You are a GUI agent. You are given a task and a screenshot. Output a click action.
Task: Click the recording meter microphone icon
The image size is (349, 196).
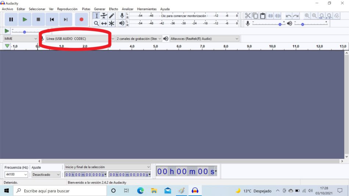pos(122,16)
